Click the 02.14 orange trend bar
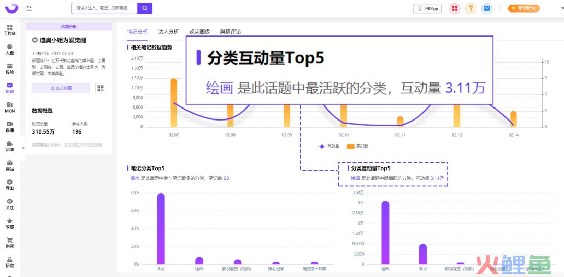Viewport: 564px width, 277px height. [513, 119]
